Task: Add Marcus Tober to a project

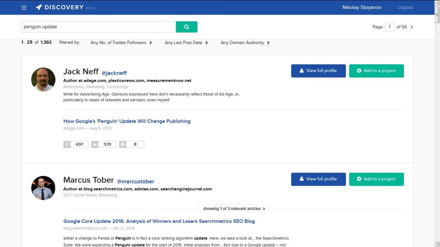Action: [376, 179]
